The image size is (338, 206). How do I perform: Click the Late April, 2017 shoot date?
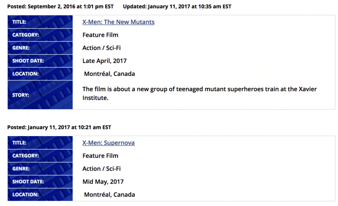click(x=104, y=61)
